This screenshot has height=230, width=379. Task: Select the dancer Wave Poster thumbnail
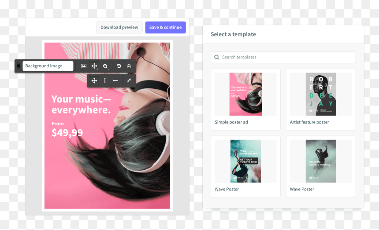click(321, 161)
